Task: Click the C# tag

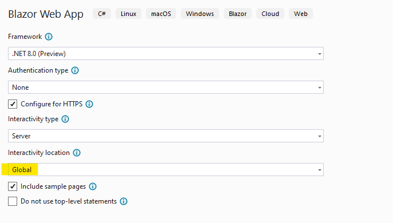Action: coord(102,14)
